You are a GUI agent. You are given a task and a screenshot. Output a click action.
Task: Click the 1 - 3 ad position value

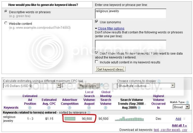point(30,119)
